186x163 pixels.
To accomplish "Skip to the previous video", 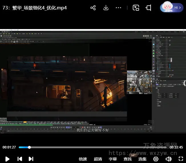I will tap(20, 159).
